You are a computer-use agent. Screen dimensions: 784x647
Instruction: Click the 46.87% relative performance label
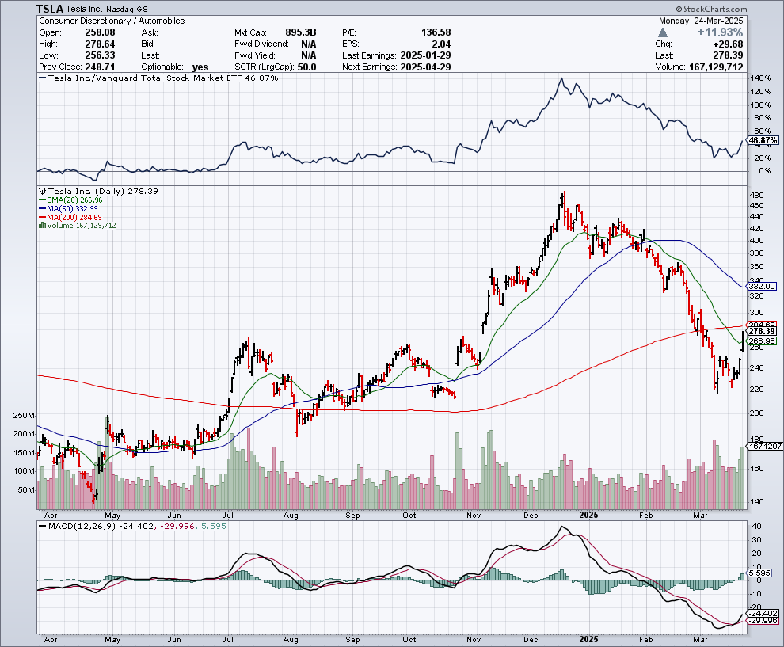coord(763,140)
